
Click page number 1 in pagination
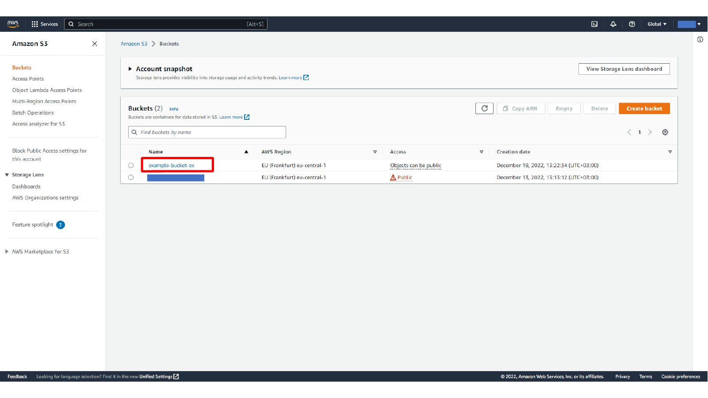[x=639, y=132]
